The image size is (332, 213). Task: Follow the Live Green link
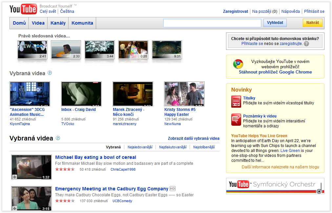point(290,151)
